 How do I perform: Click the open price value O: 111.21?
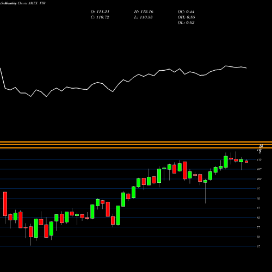100,12
